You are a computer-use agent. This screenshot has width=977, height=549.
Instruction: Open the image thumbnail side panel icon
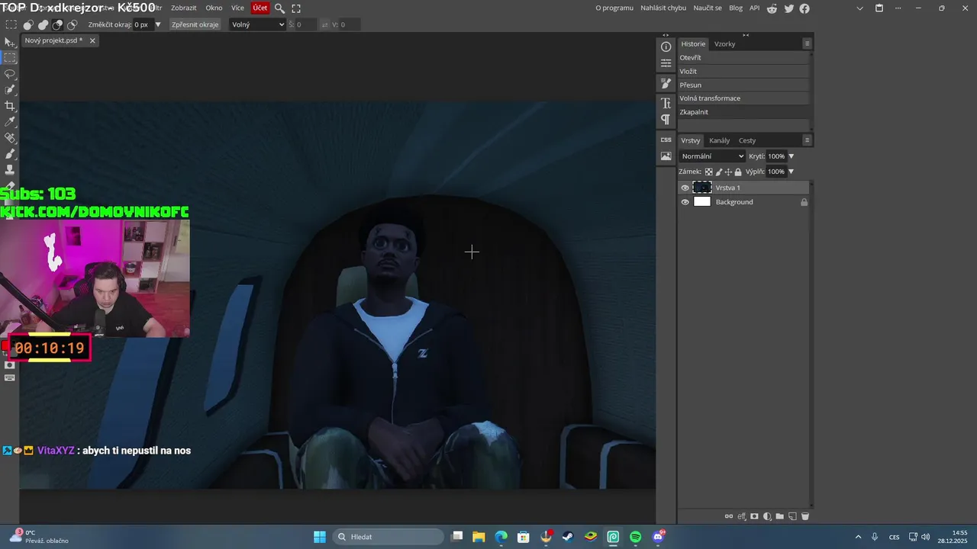(x=666, y=156)
